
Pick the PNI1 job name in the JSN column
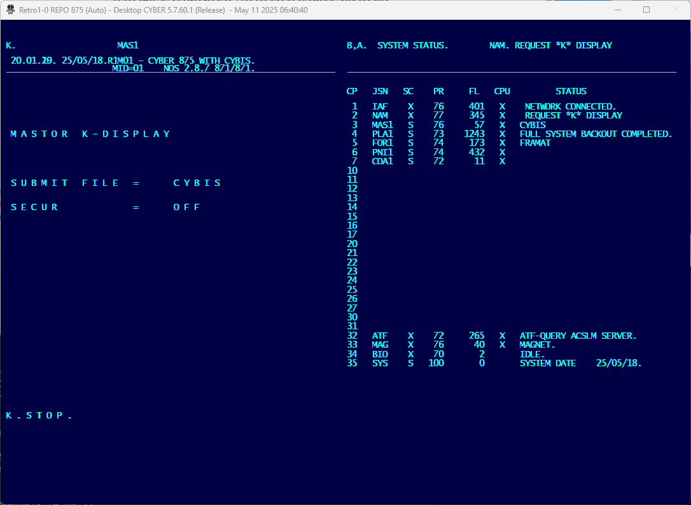382,152
